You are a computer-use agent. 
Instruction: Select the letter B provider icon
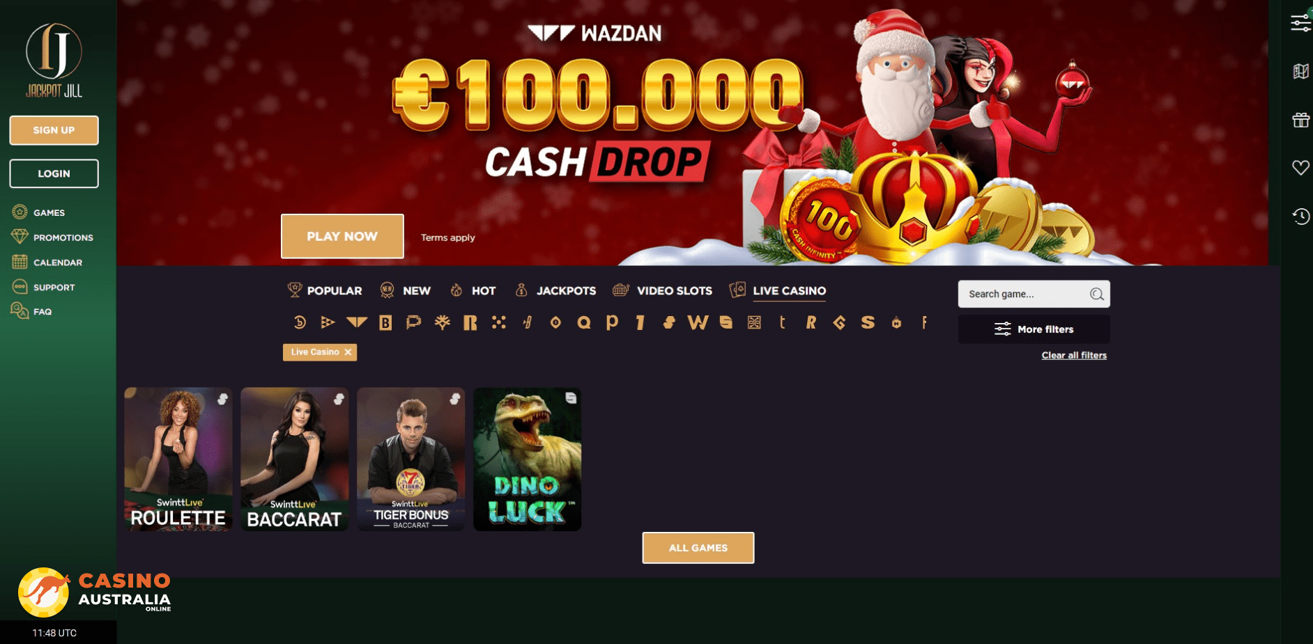pyautogui.click(x=385, y=322)
